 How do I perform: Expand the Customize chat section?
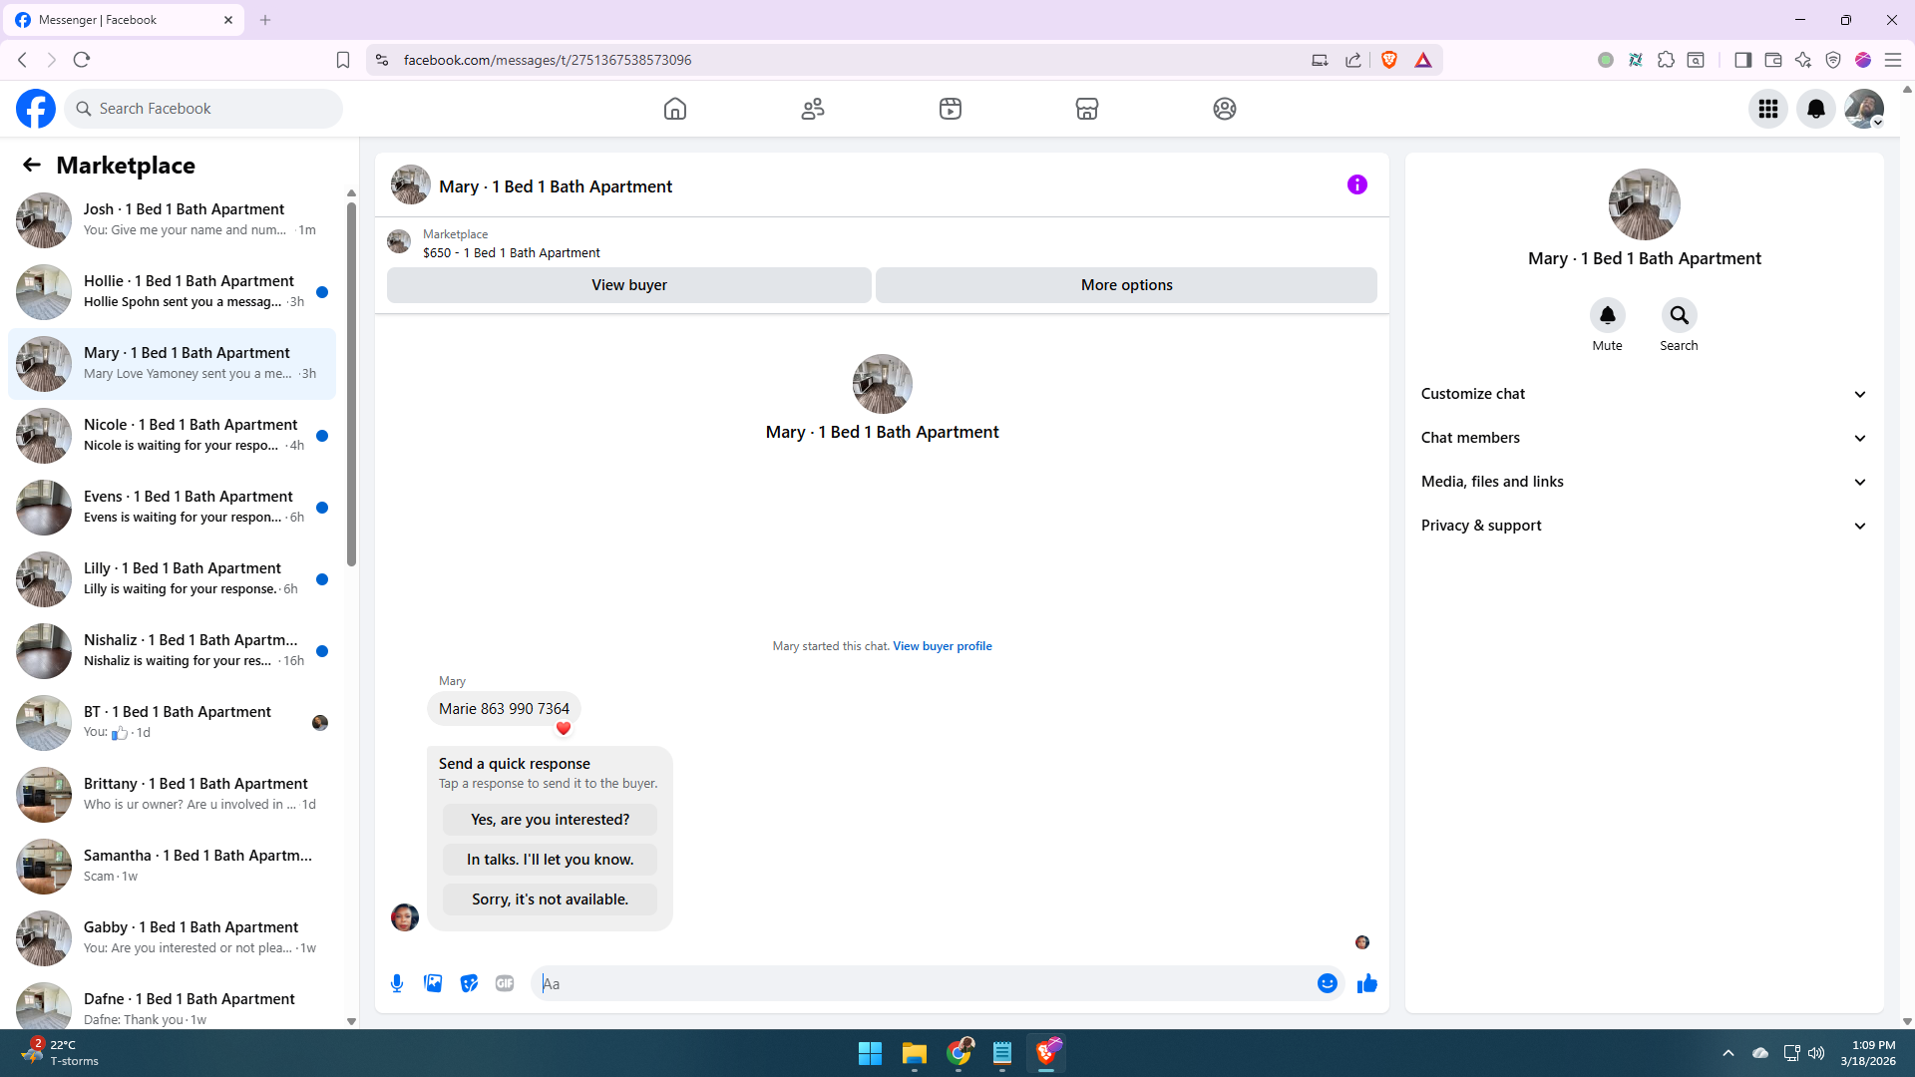click(x=1643, y=394)
